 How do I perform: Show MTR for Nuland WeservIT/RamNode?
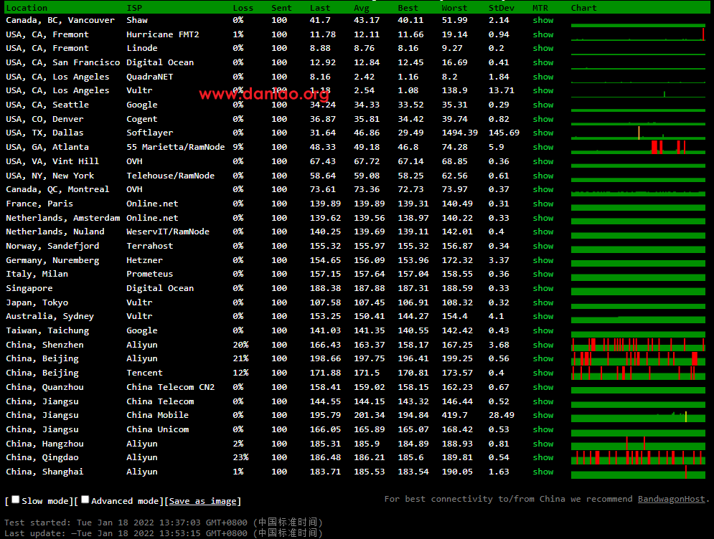(x=543, y=232)
